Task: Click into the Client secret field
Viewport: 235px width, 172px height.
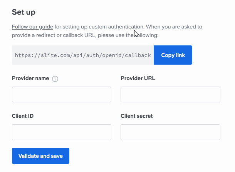Action: tap(170, 132)
